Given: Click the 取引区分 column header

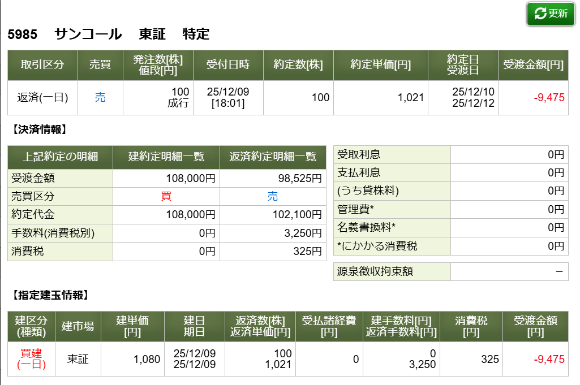Looking at the screenshot, I should [x=42, y=64].
